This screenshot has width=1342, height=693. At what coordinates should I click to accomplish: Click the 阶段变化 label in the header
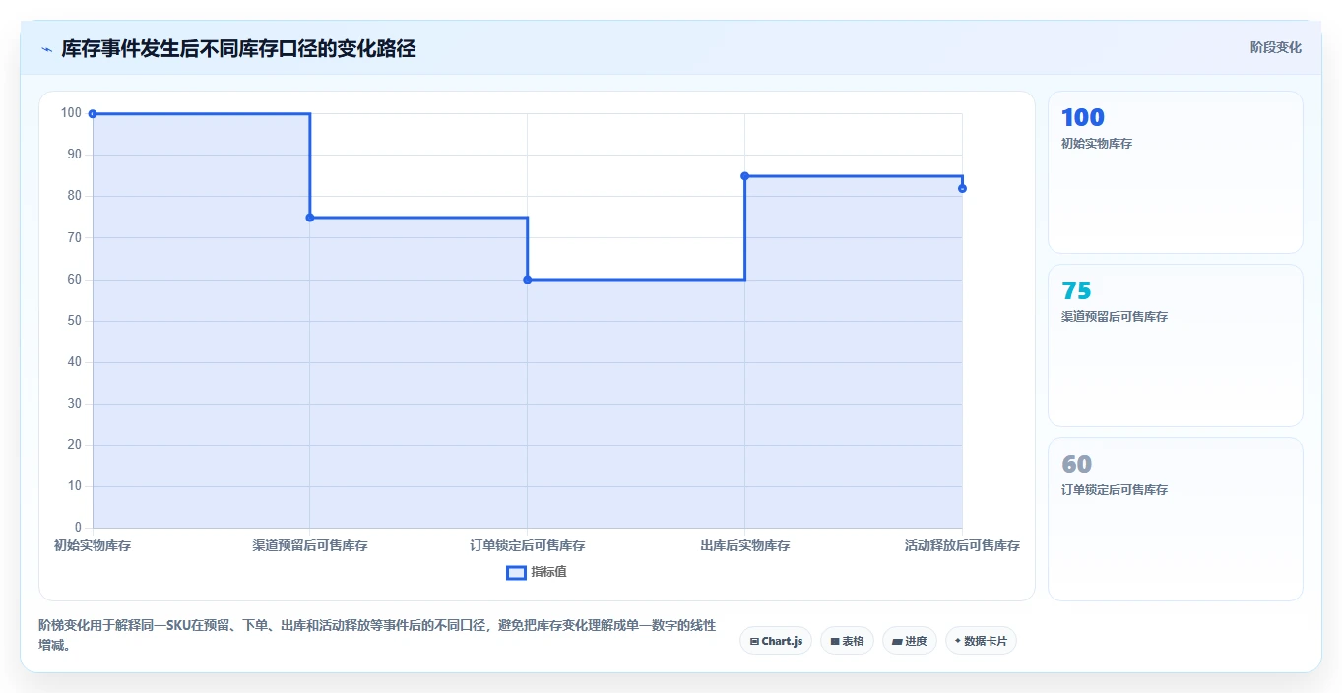1276,47
